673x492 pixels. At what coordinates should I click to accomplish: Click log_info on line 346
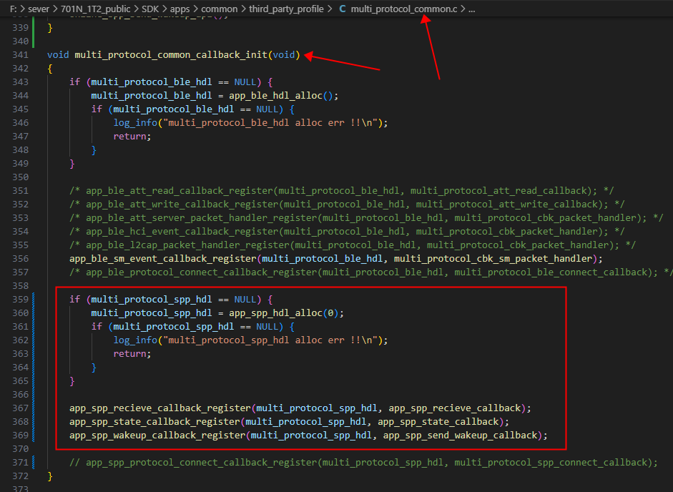coord(135,123)
